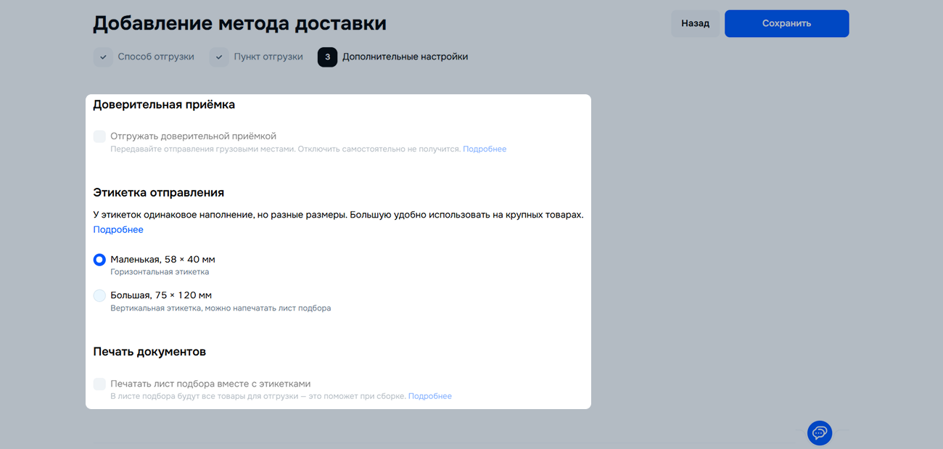This screenshot has width=943, height=449.
Task: Enable the Печатать лист подбора checkbox
Action: click(99, 384)
